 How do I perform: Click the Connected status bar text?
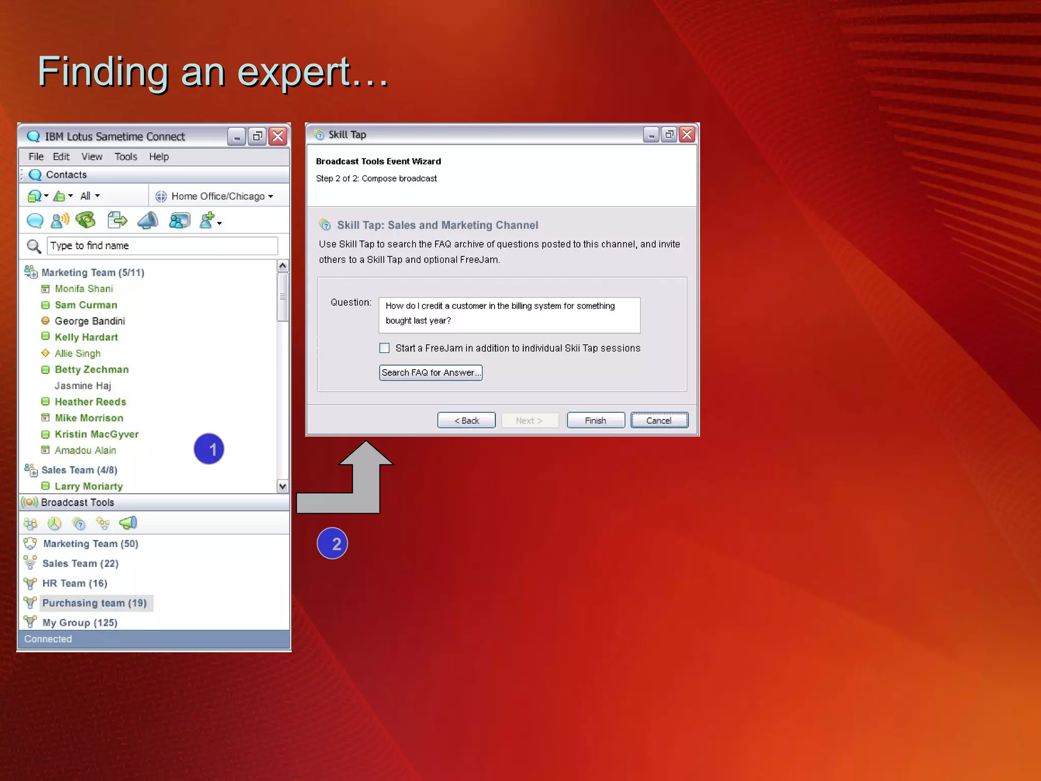click(48, 639)
